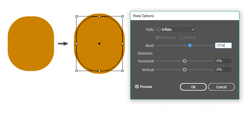Select the Horizontal radio button
The width and height of the screenshot is (246, 113).
158,38
